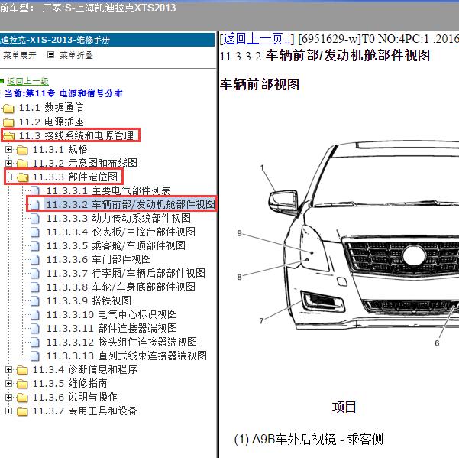The image size is (459, 458).
Task: Expand the 11.3.4 诊断信息和程序 node
Action: (8, 370)
